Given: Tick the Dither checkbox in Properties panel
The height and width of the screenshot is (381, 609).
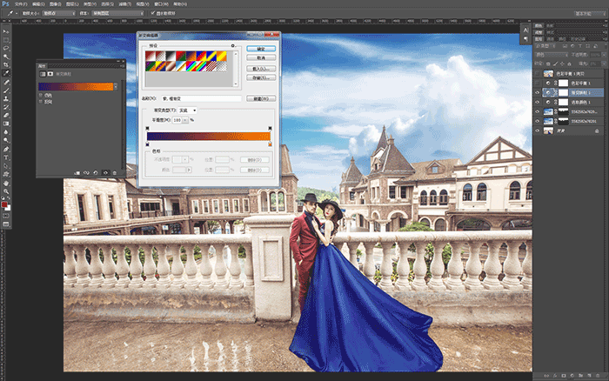Looking at the screenshot, I should tap(41, 95).
